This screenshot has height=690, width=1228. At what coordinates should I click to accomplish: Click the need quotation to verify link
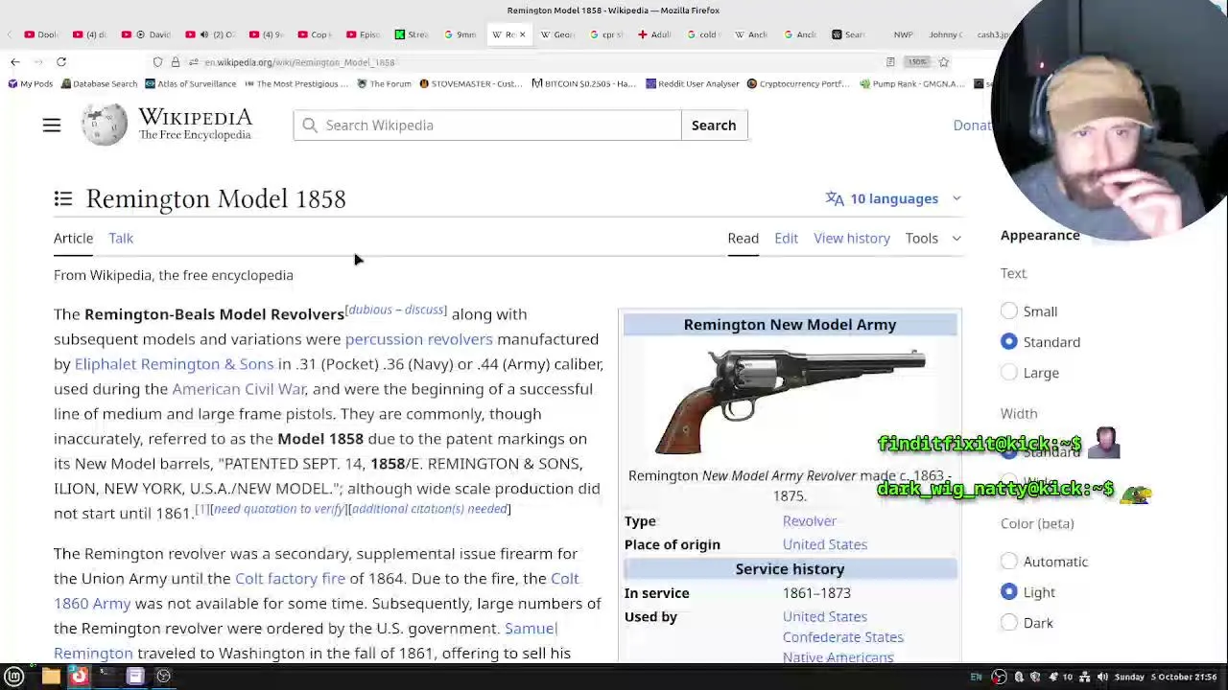point(279,509)
